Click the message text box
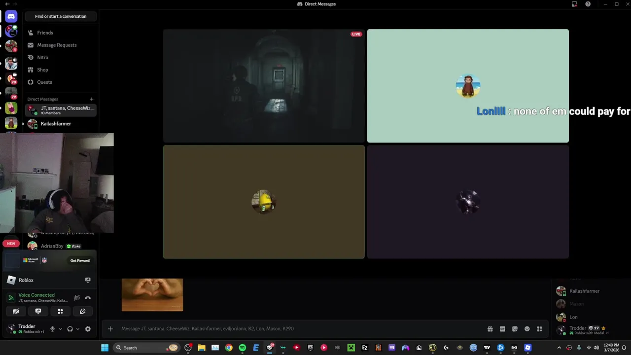631x355 pixels. pyautogui.click(x=301, y=329)
